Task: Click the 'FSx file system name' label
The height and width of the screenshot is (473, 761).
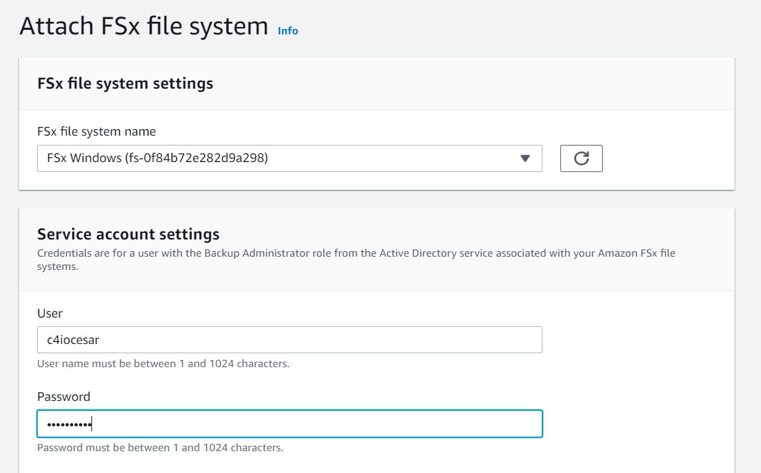Action: (97, 132)
